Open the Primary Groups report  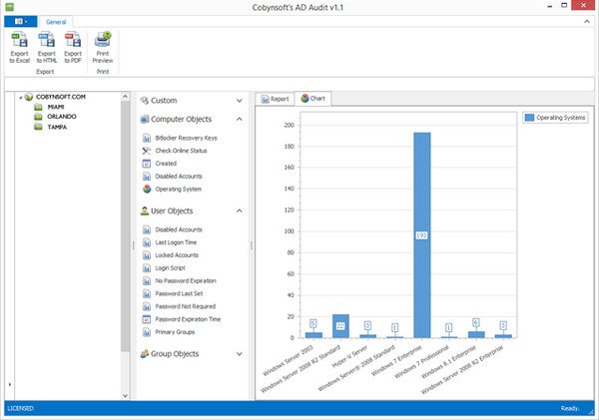[x=175, y=332]
